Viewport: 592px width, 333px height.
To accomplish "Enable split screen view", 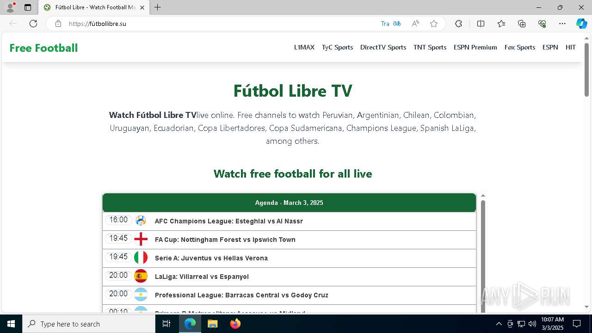I will 481,24.
